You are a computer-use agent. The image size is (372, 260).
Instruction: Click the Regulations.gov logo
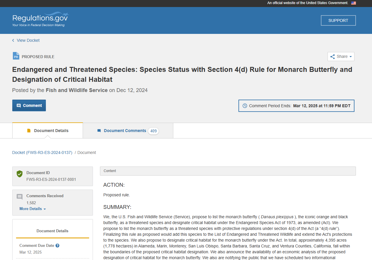41,19
